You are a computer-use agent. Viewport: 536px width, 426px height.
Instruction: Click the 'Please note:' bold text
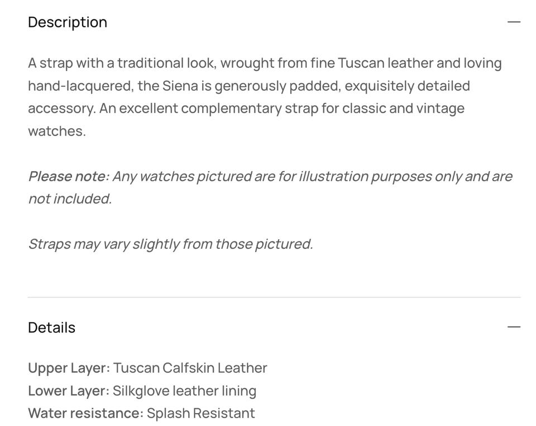(x=69, y=177)
